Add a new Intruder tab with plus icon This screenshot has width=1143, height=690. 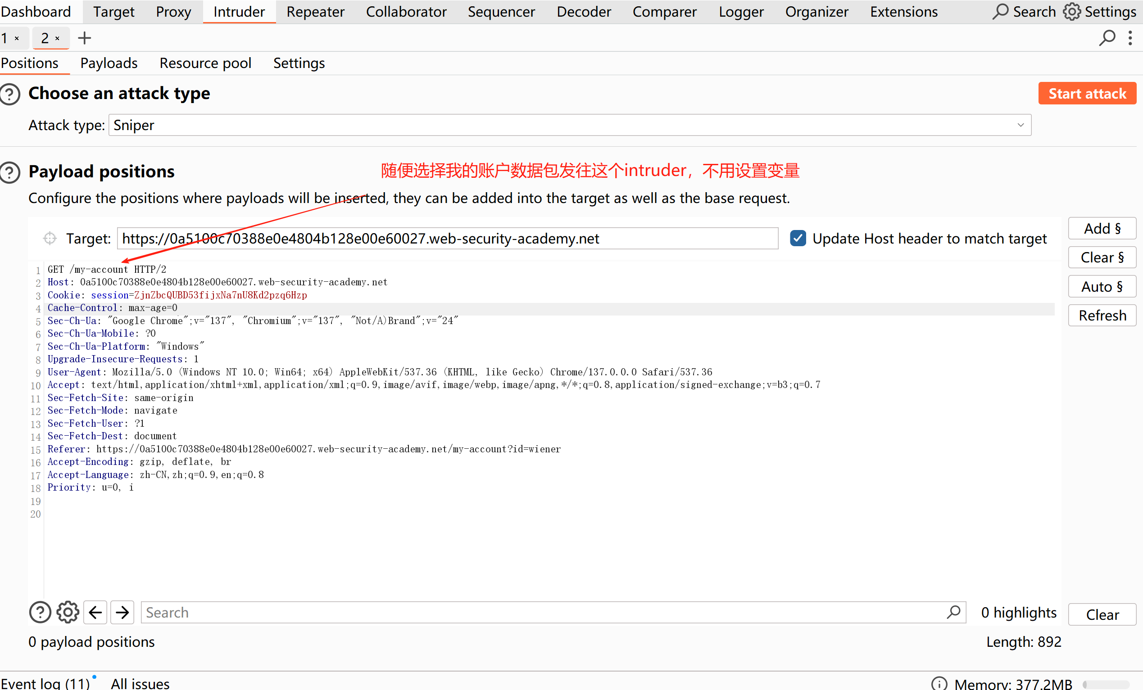coord(84,38)
